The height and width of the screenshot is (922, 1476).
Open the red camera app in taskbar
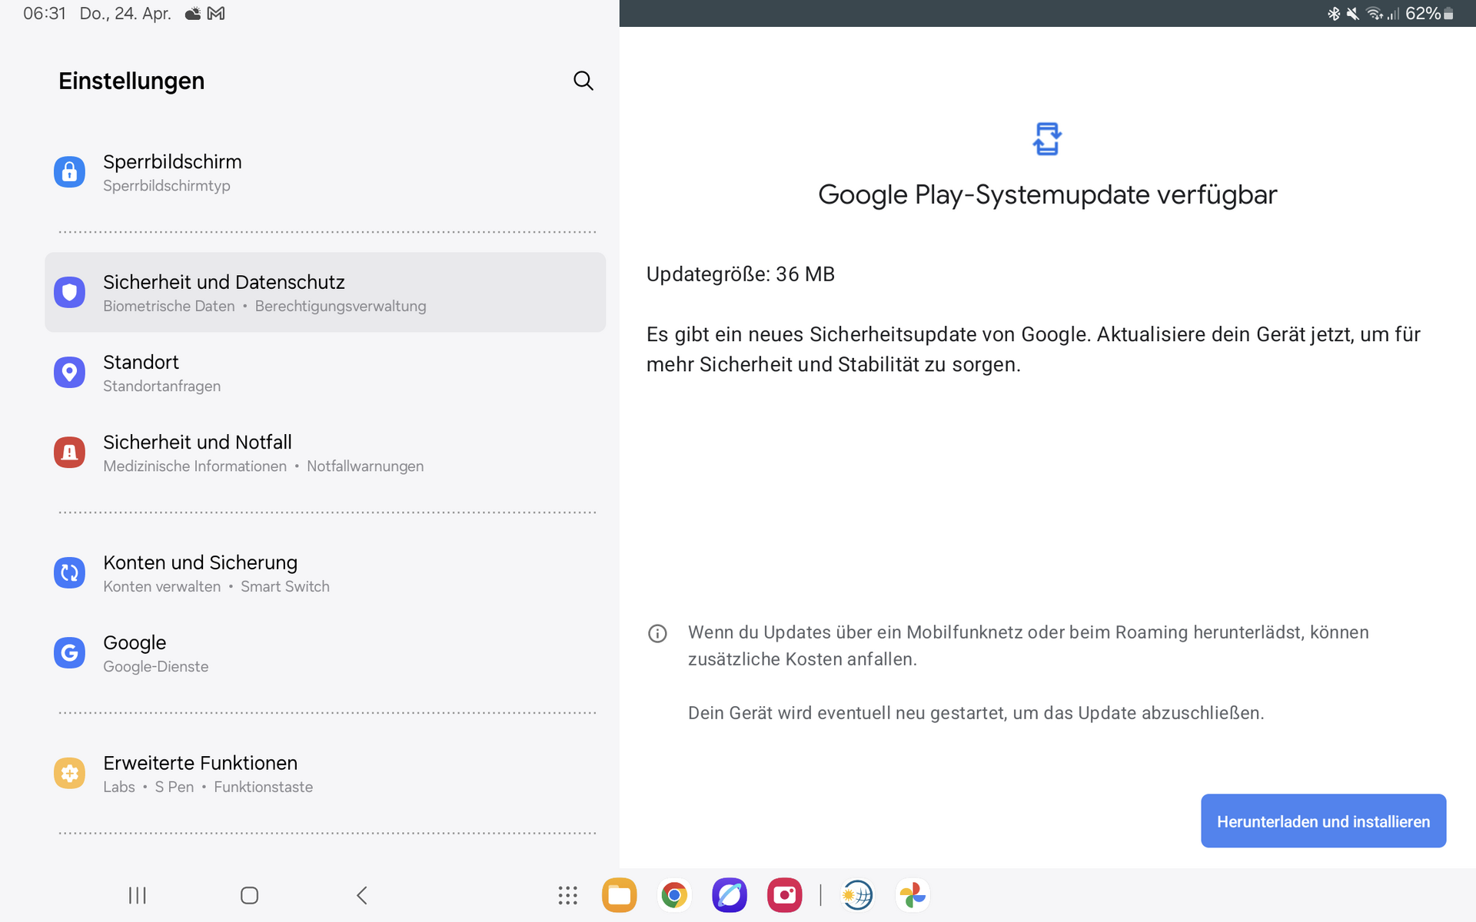[x=784, y=895]
